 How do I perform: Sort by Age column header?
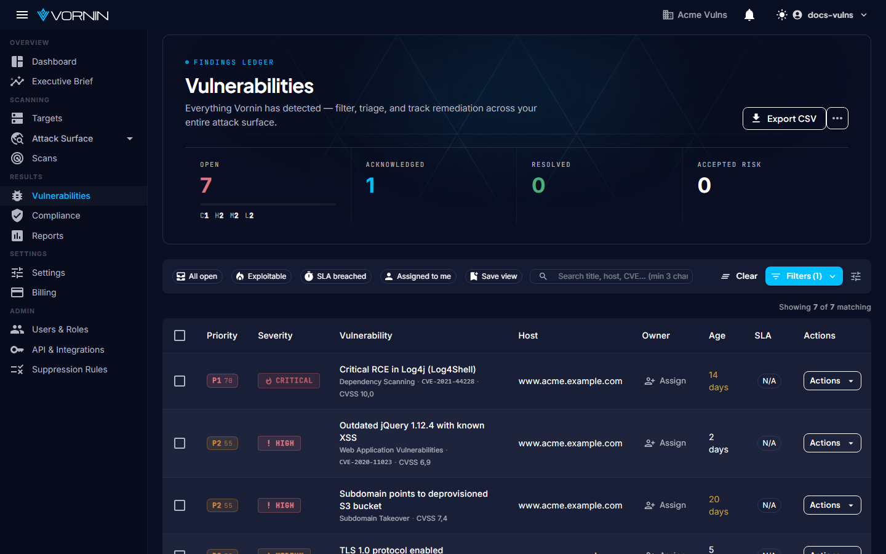coord(717,335)
